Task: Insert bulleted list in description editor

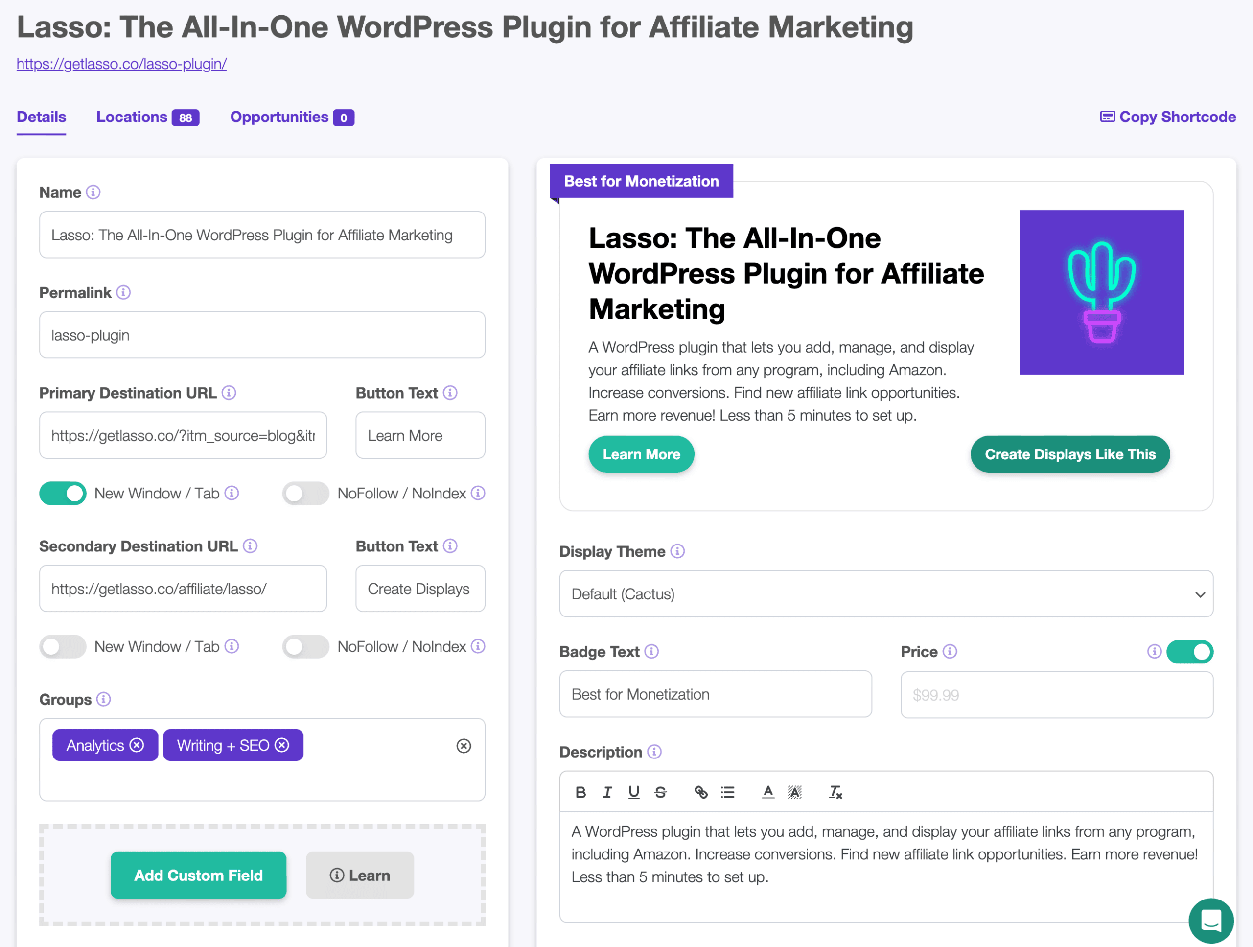Action: click(x=727, y=792)
